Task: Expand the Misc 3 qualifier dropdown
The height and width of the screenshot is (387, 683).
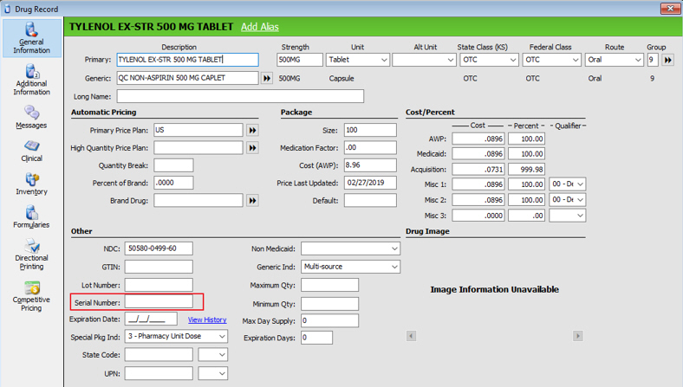Action: (580, 216)
